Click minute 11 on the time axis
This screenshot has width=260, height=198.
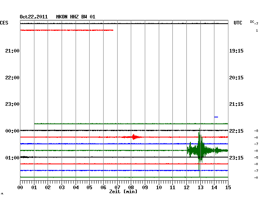coord(173,188)
